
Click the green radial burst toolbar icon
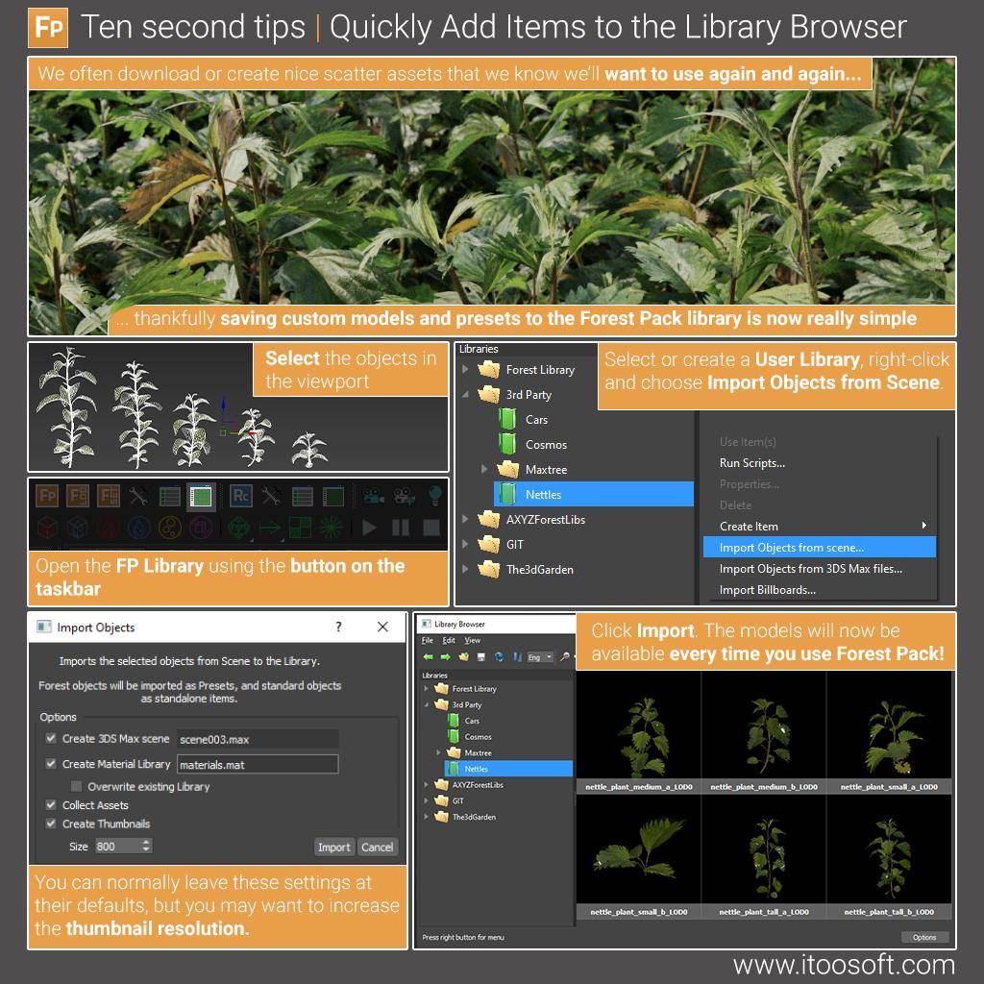pos(331,528)
